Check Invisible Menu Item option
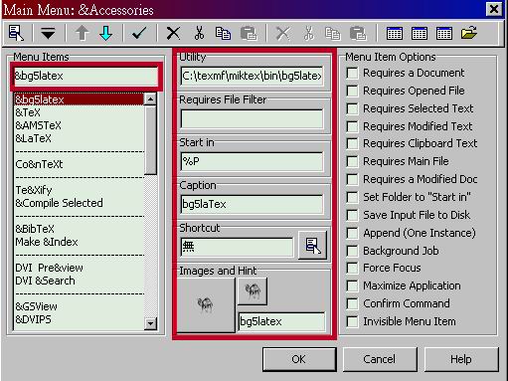Screen dimensions: 508x381 [x=352, y=321]
